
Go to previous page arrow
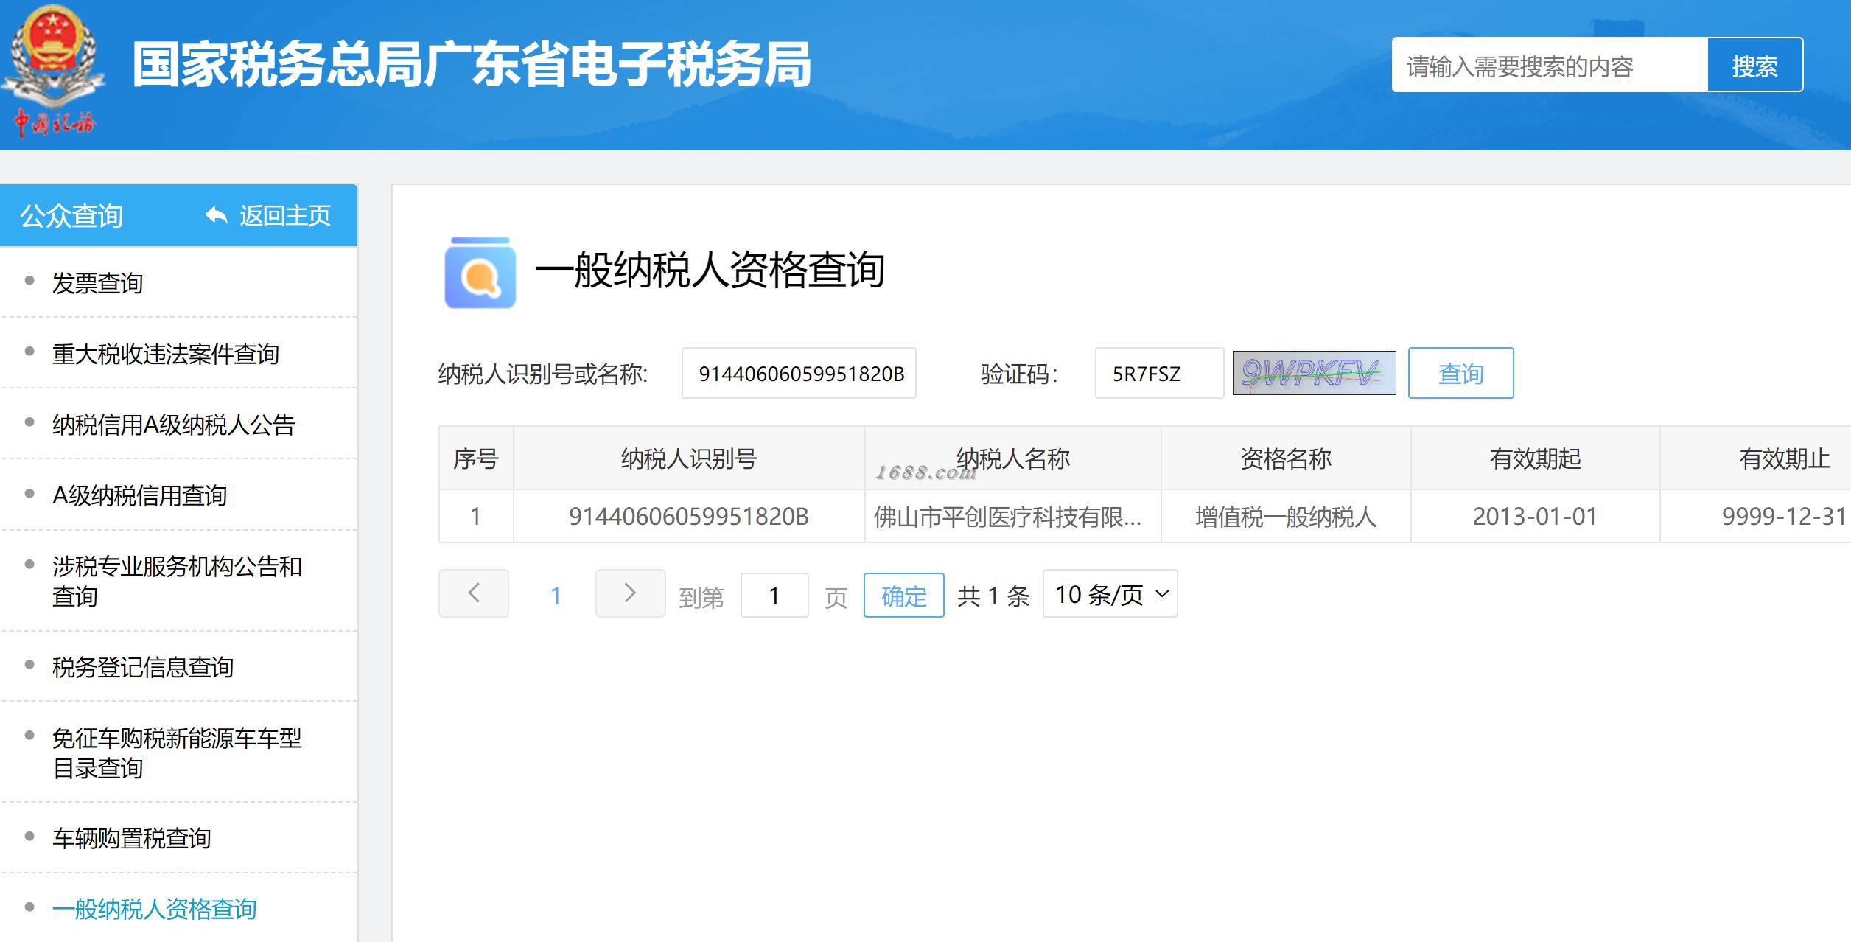(474, 593)
